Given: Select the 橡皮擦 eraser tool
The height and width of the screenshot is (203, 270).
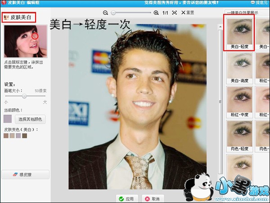Looking at the screenshot, I should pos(26,175).
